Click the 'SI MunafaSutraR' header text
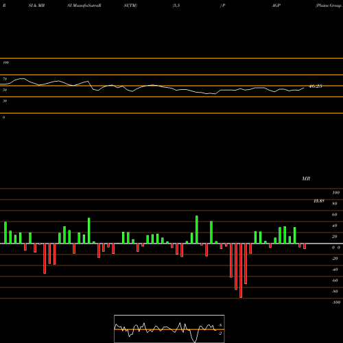This screenshot has width=343, height=343. point(84,5)
